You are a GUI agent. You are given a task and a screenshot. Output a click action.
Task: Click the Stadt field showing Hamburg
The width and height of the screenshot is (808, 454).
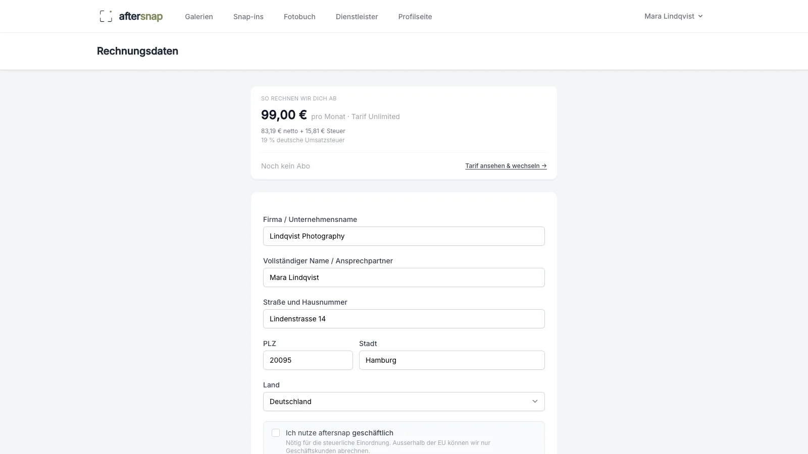click(452, 360)
